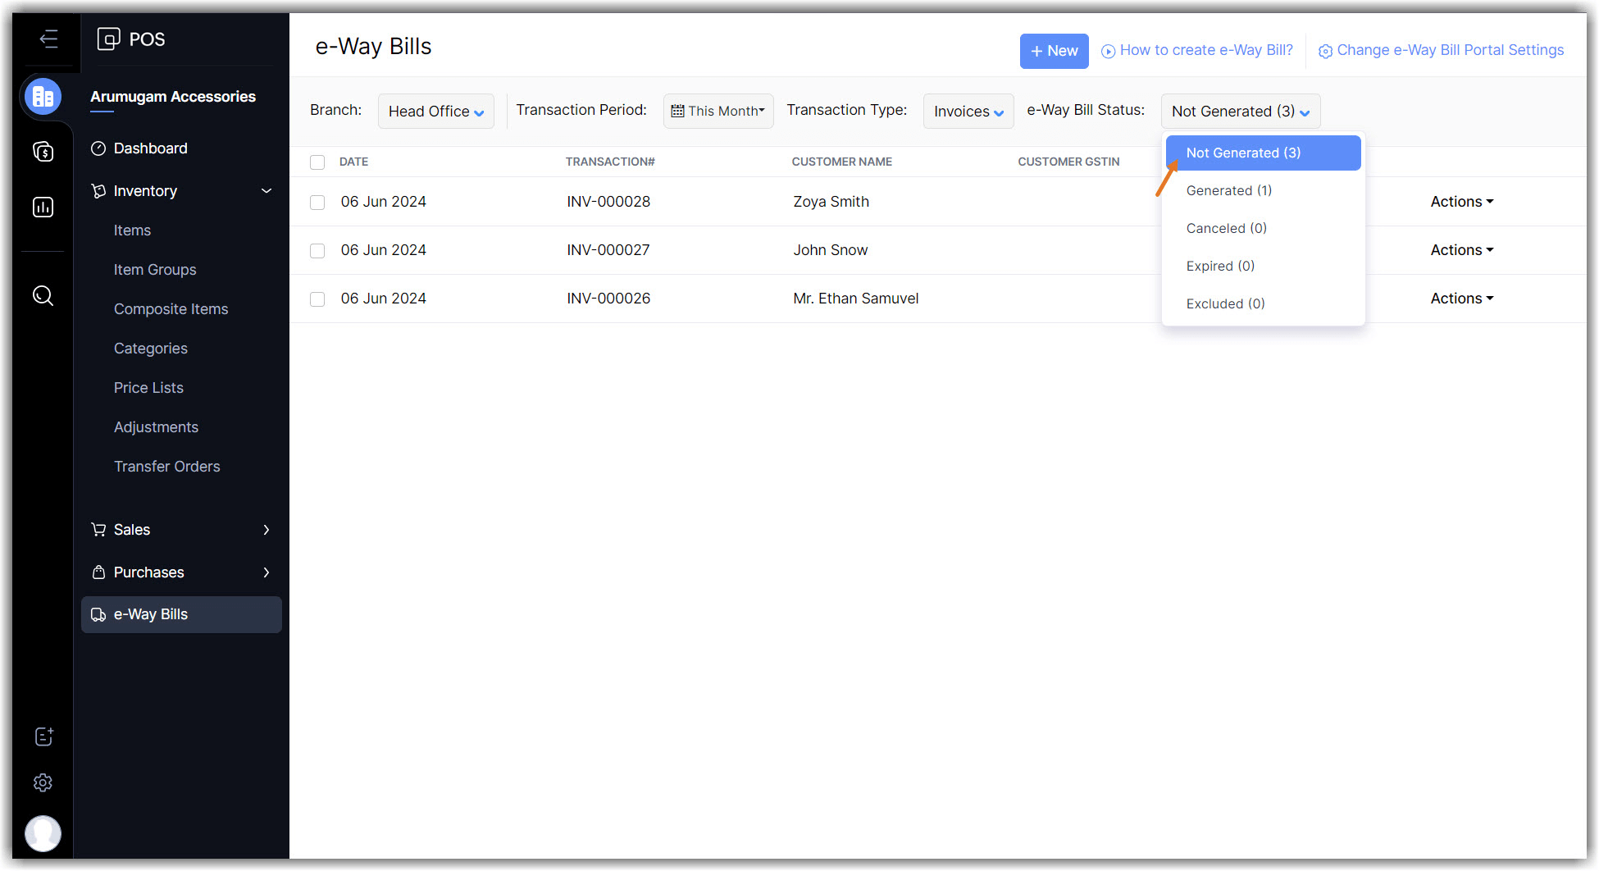Expand the Sales sidebar section

180,530
